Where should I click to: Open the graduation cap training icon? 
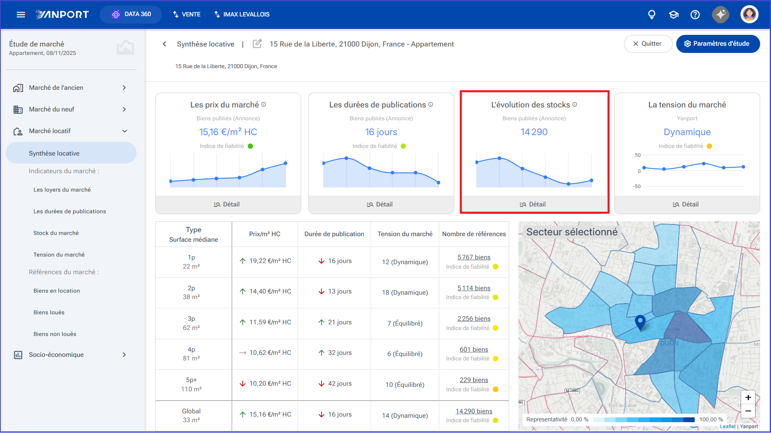click(673, 14)
